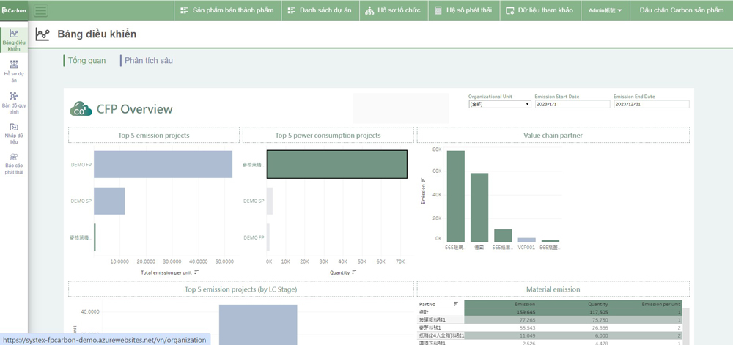
Task: Open the Admin user dropdown menu
Action: [605, 10]
